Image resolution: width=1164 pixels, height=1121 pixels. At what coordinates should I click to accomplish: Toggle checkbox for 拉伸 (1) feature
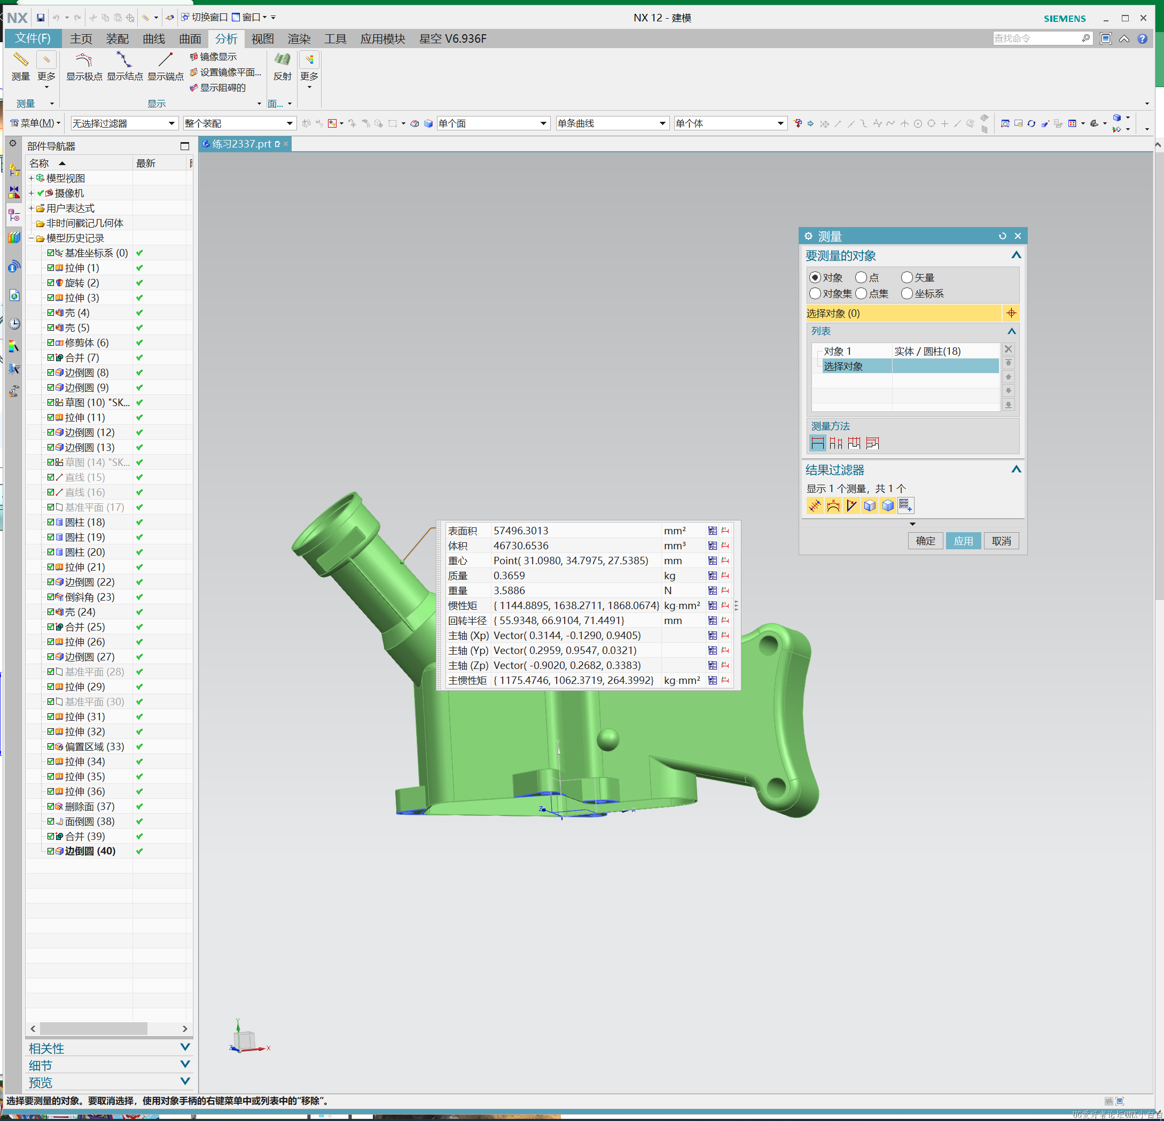51,268
